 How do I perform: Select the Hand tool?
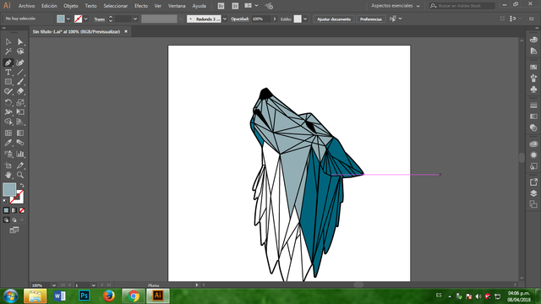pos(8,175)
